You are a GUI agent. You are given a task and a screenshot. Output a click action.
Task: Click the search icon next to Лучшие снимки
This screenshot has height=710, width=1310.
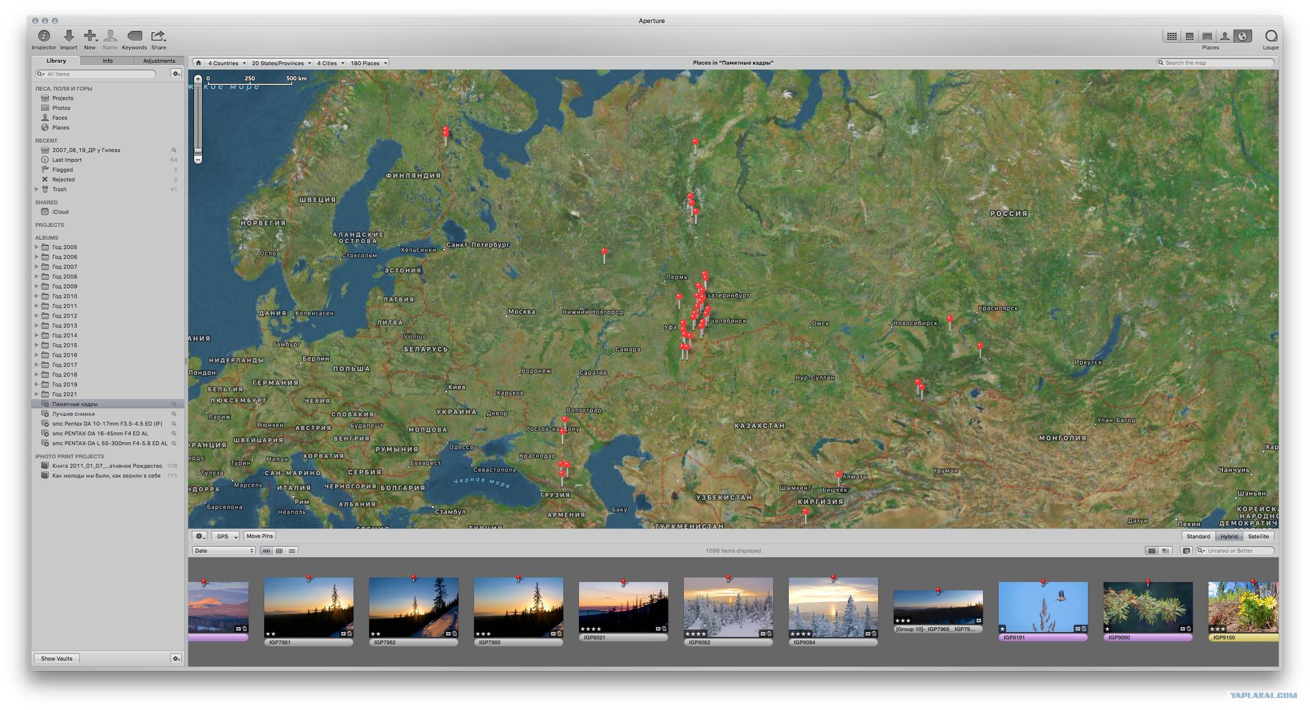(174, 414)
